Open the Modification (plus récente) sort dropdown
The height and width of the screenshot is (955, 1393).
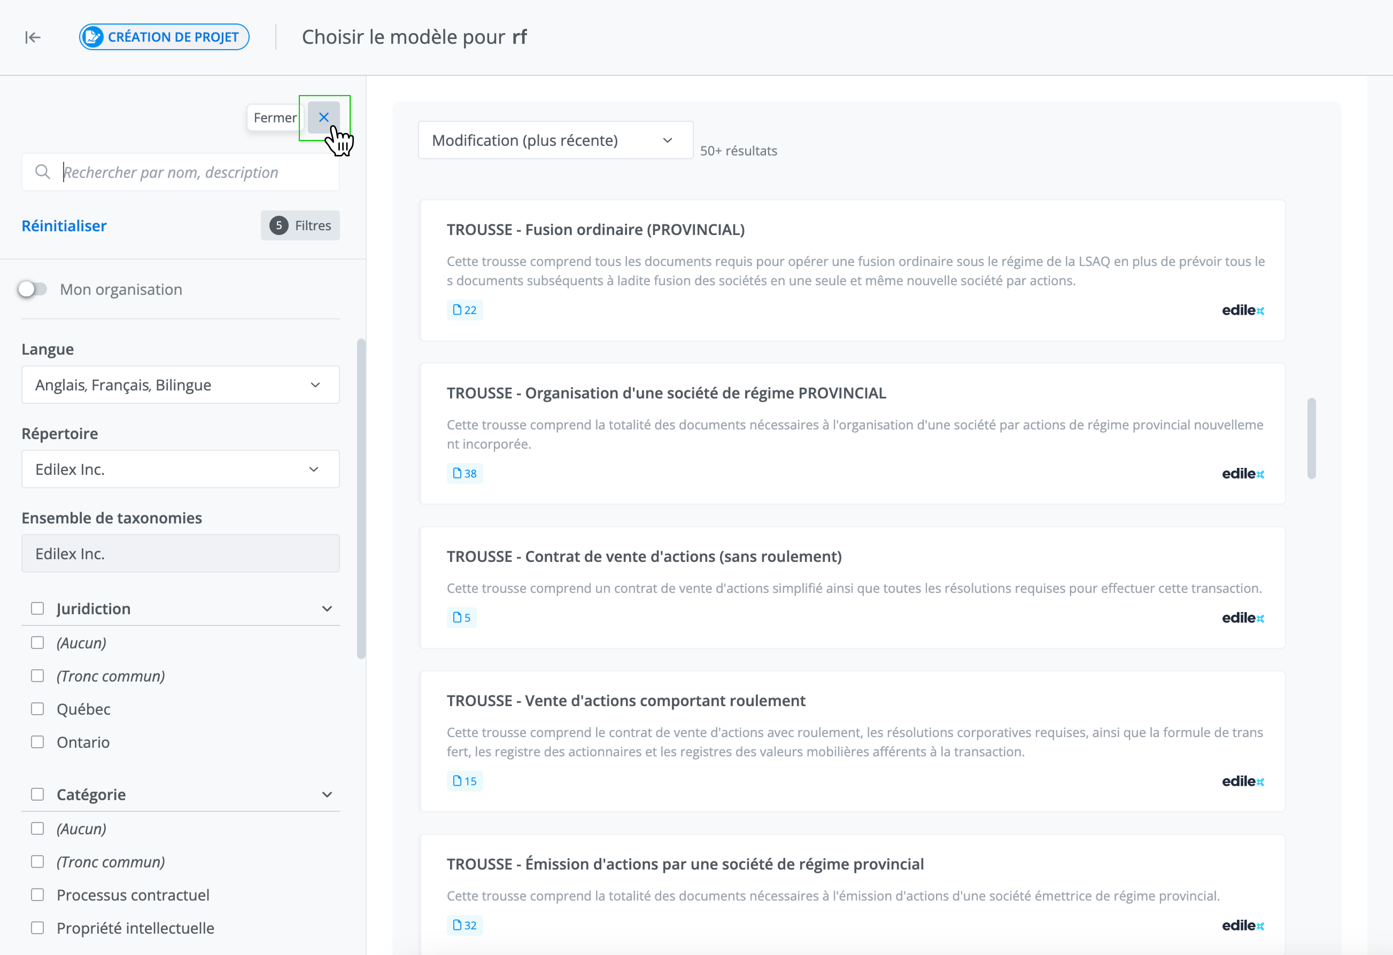(x=555, y=141)
